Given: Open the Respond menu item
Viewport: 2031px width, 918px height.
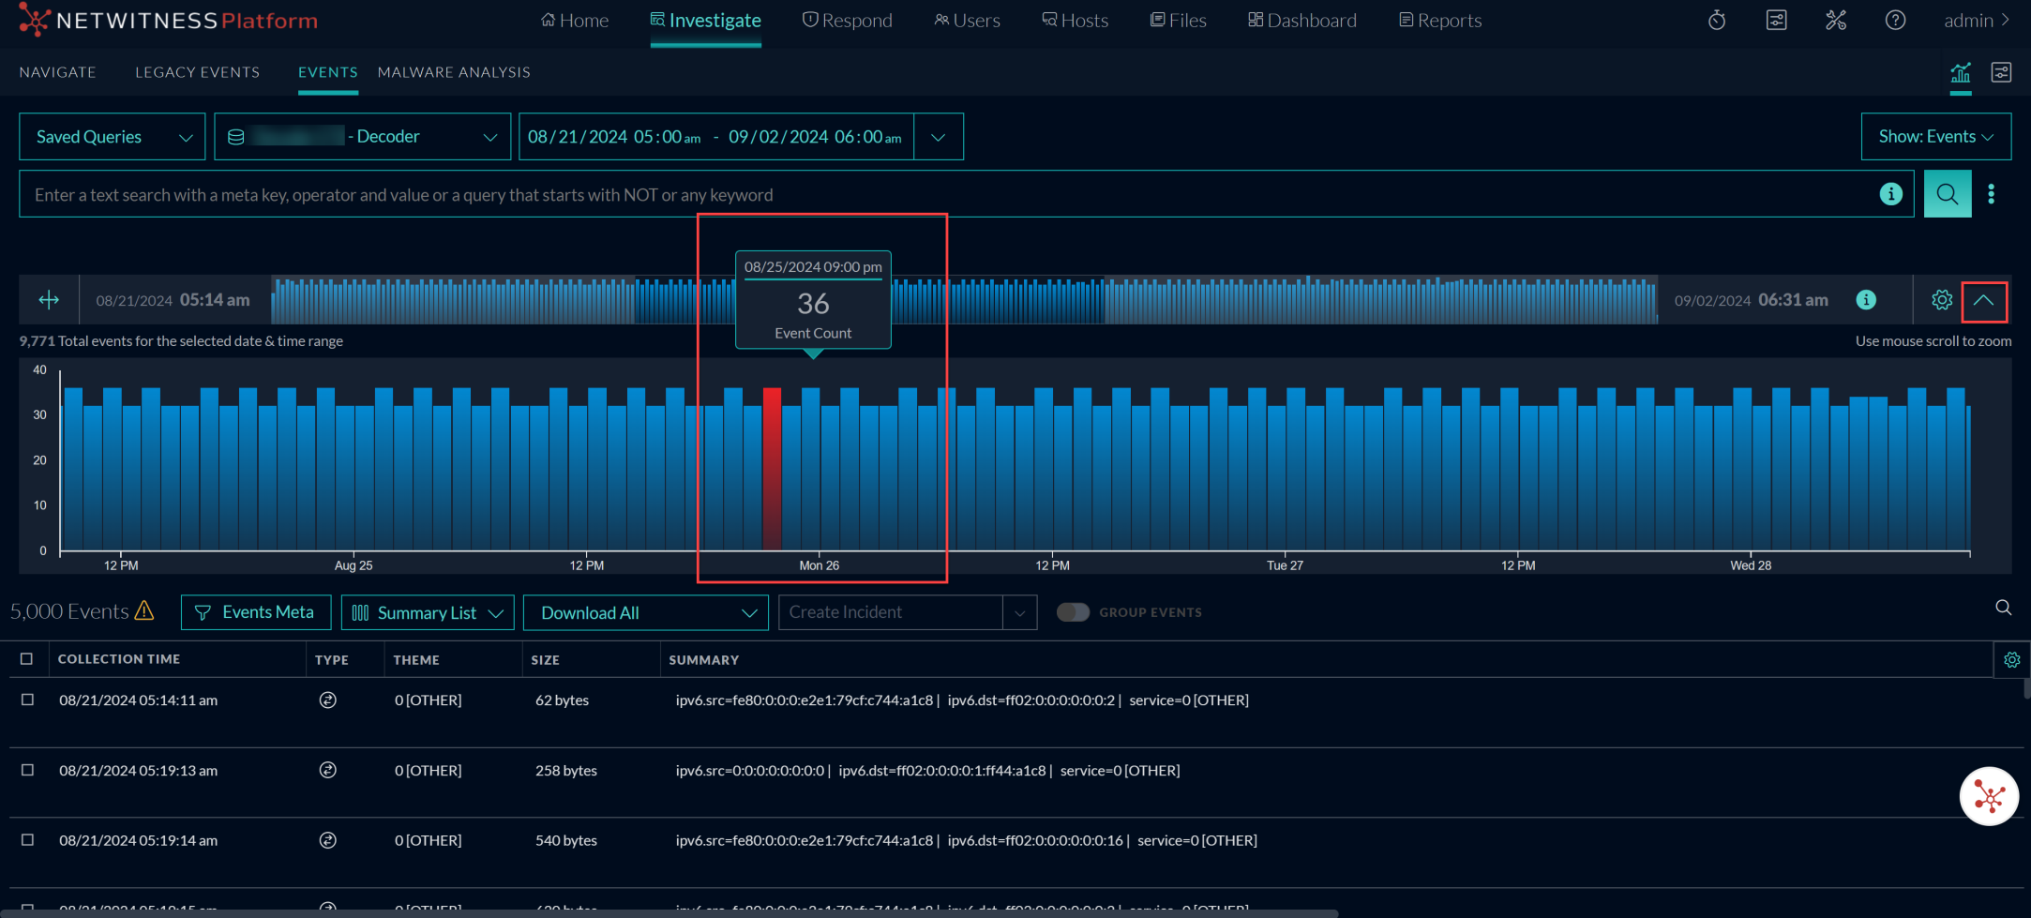Looking at the screenshot, I should point(847,20).
